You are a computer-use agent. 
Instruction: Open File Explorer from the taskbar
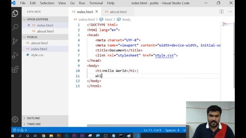pos(51,136)
